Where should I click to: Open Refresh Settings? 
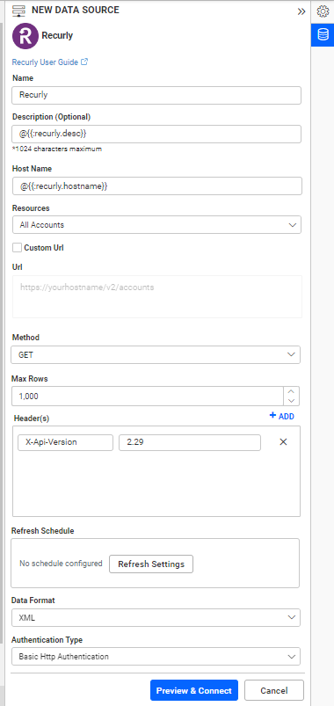click(x=151, y=564)
